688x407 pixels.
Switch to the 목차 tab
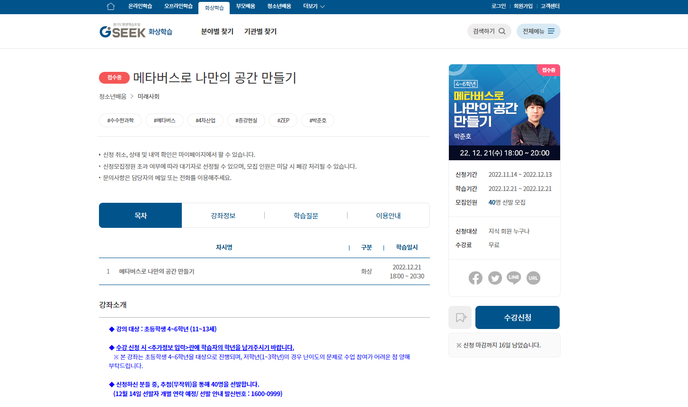point(141,216)
